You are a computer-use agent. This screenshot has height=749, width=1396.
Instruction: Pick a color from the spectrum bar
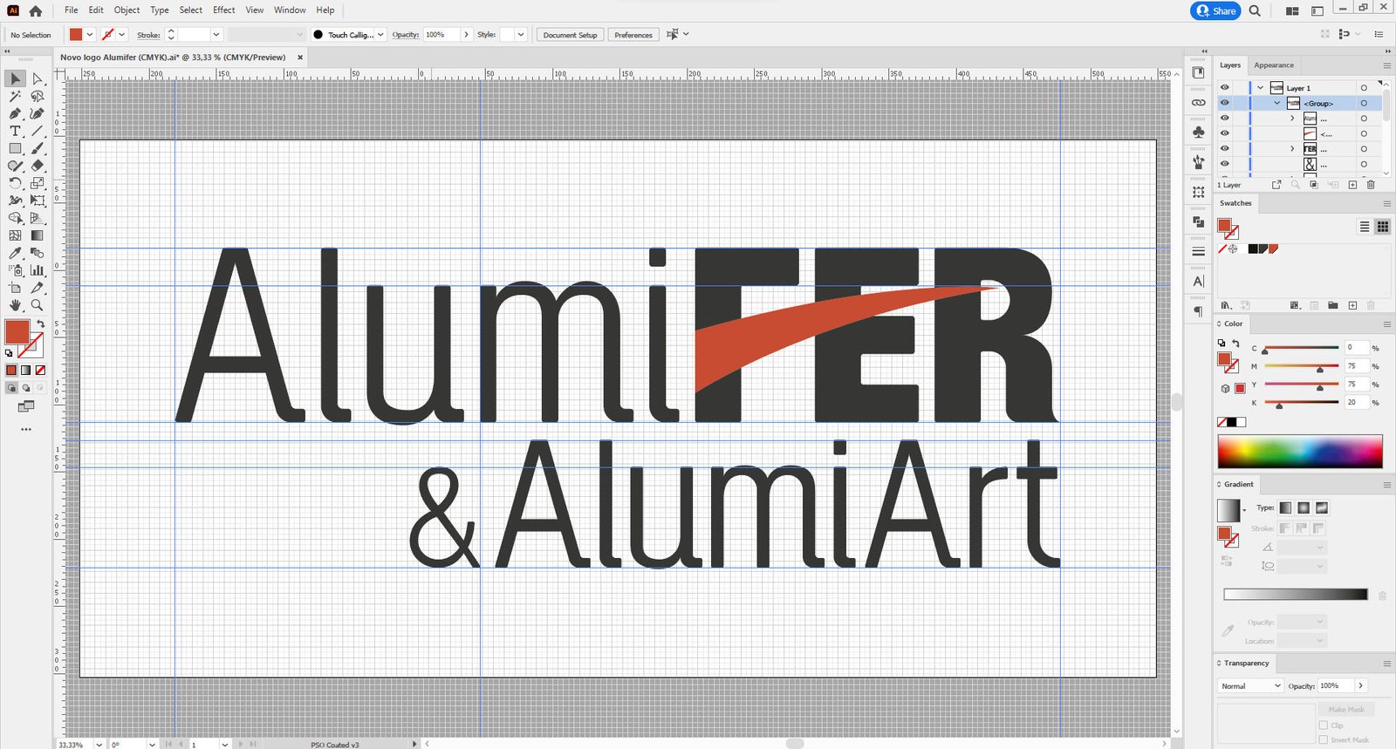point(1300,452)
